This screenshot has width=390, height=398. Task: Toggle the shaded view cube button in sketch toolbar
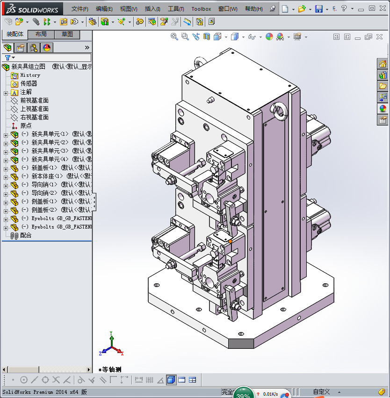(x=171, y=380)
